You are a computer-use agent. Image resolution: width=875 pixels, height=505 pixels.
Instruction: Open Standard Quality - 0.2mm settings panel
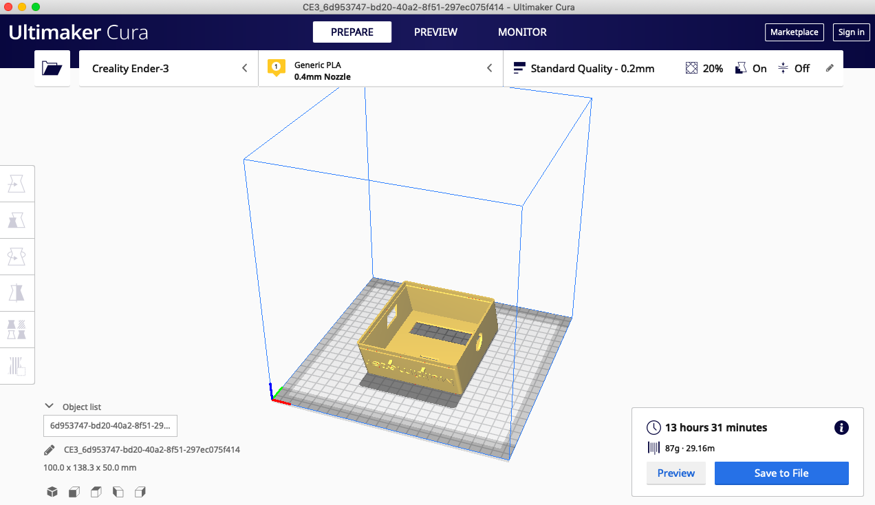673,68
